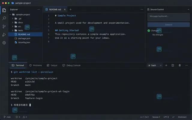
Task: Click the Changes section label
Action: tap(155, 31)
